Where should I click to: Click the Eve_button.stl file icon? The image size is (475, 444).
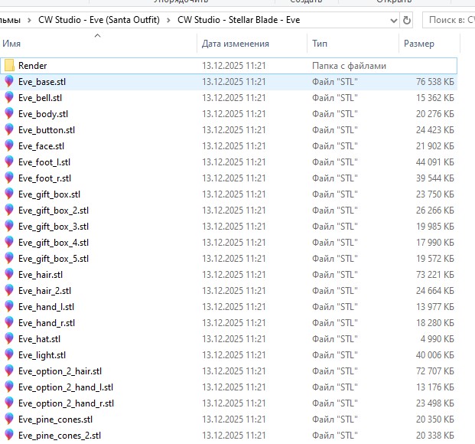coord(9,130)
